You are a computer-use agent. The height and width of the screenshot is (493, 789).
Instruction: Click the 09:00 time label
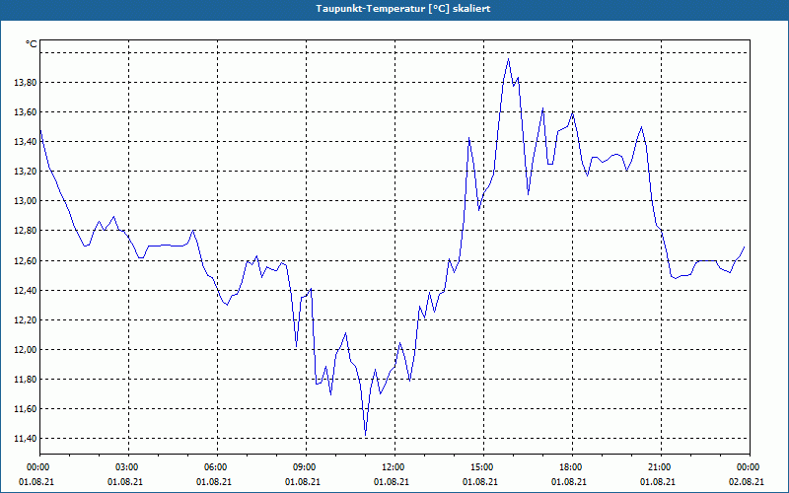coord(306,467)
